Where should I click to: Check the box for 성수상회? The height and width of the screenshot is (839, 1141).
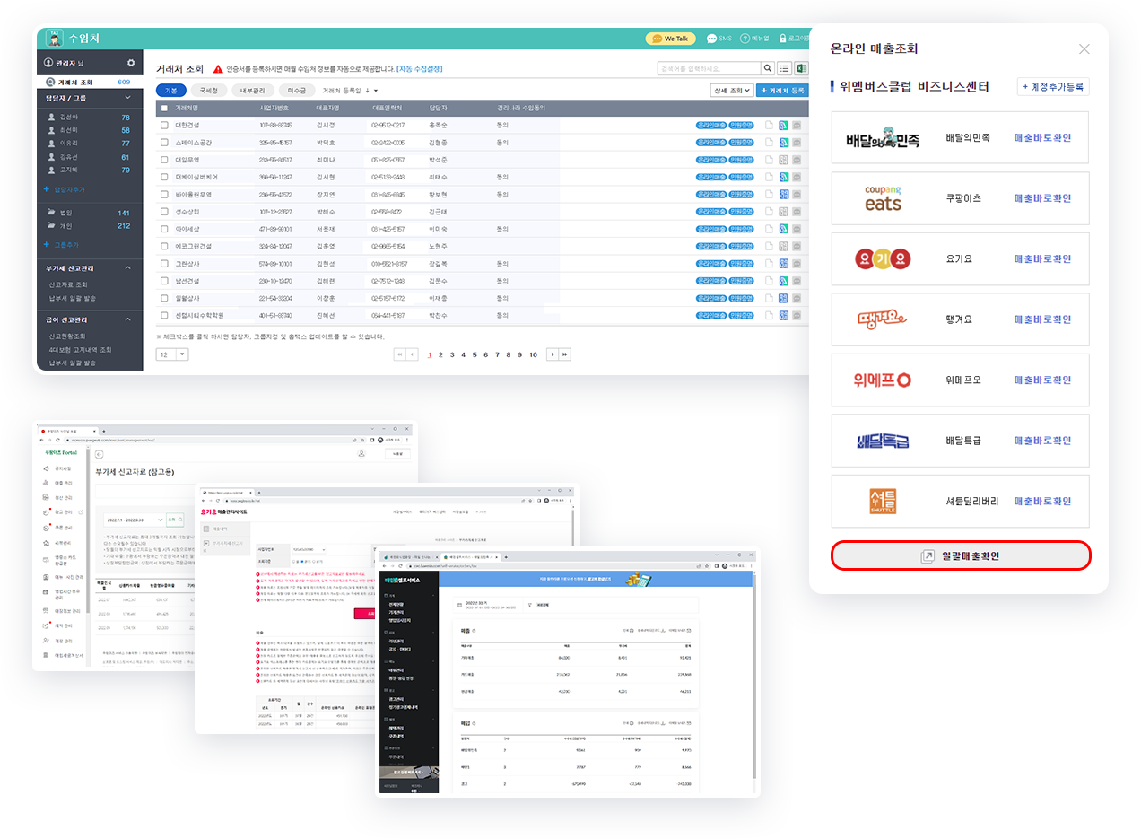click(x=164, y=212)
